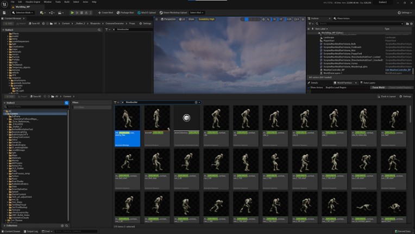Open the Outliner filter options icon
415x234 pixels.
[x=311, y=23]
